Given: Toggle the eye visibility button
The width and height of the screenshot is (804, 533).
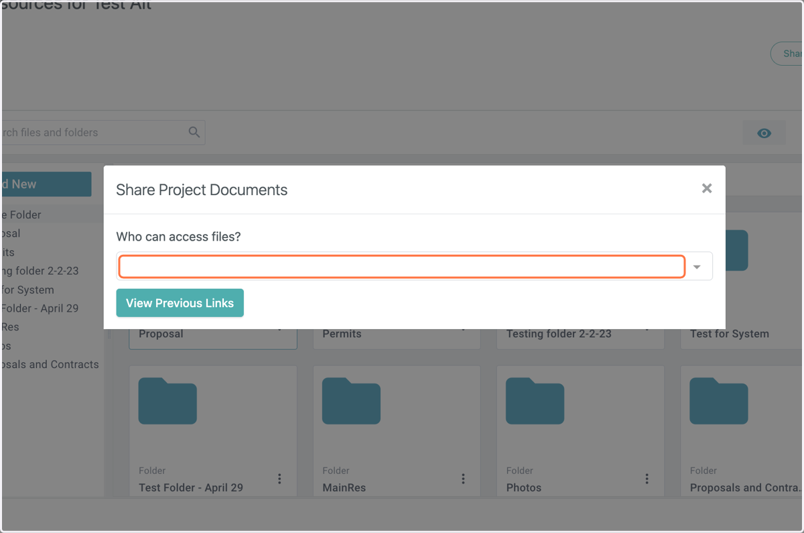Looking at the screenshot, I should 764,133.
